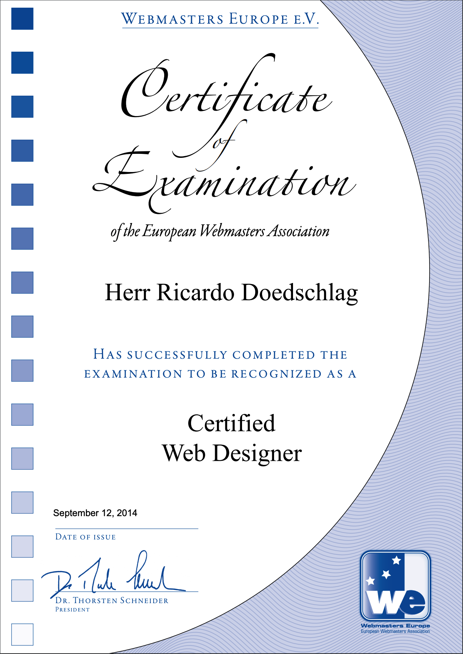Click 'examination to be recognized as a' line

pos(220,374)
